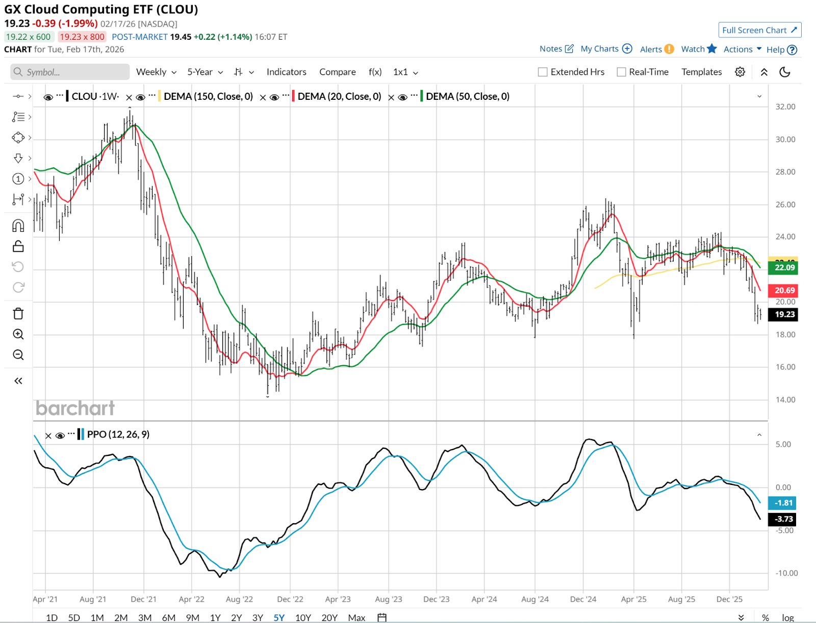Viewport: 816px width, 623px height.
Task: Select the 6M time range
Action: coord(168,617)
